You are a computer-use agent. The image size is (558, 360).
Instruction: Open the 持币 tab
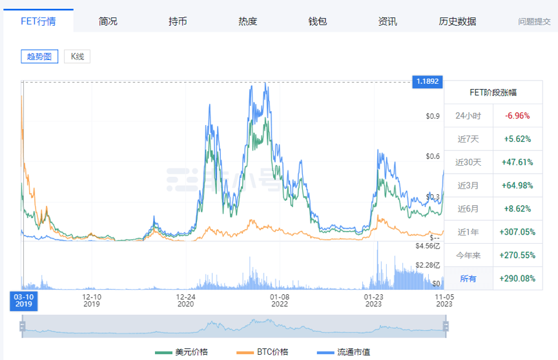point(178,21)
